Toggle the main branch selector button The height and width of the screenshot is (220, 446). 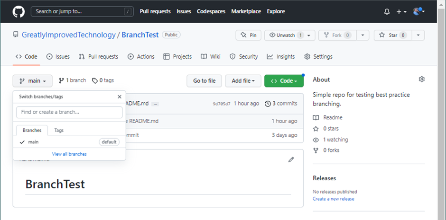(x=32, y=81)
